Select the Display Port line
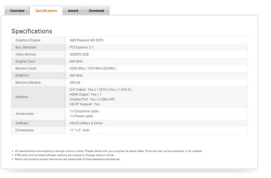This screenshot has width=271, height=178. click(92, 99)
